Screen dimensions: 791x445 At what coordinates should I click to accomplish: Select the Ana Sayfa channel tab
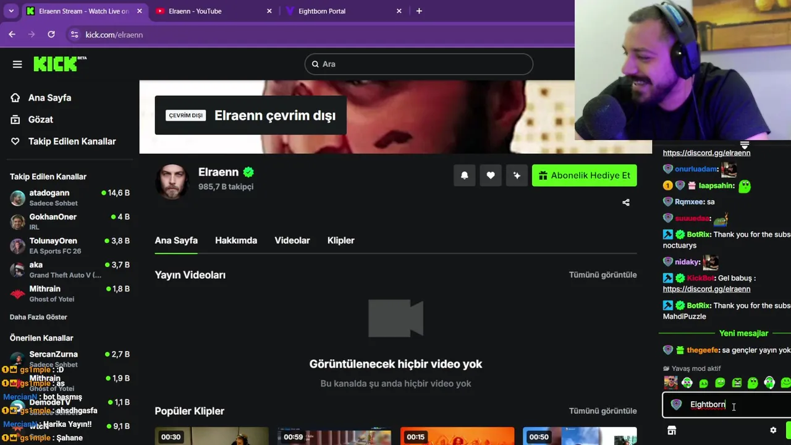point(176,240)
